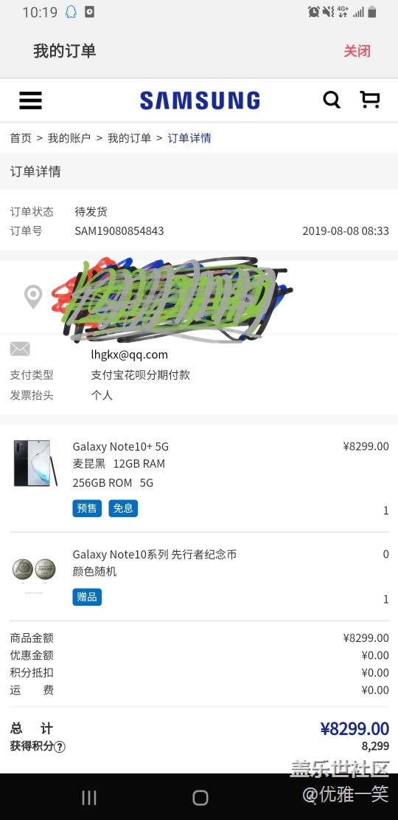Open commemorative coin gift thumbnail

click(x=34, y=570)
